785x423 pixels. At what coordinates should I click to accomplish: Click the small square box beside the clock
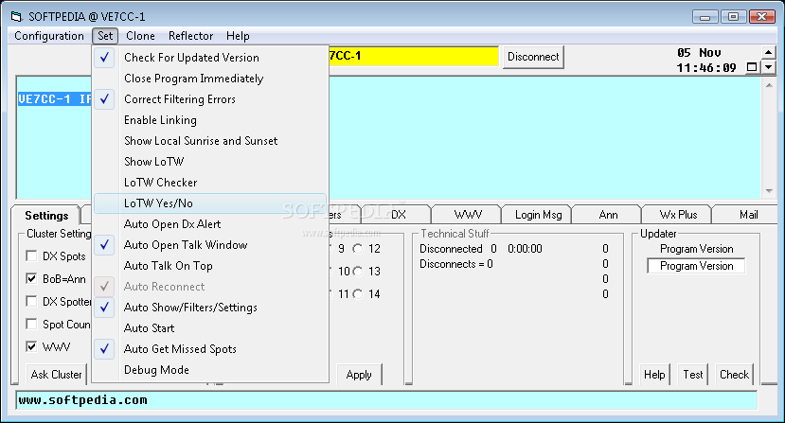pos(752,67)
